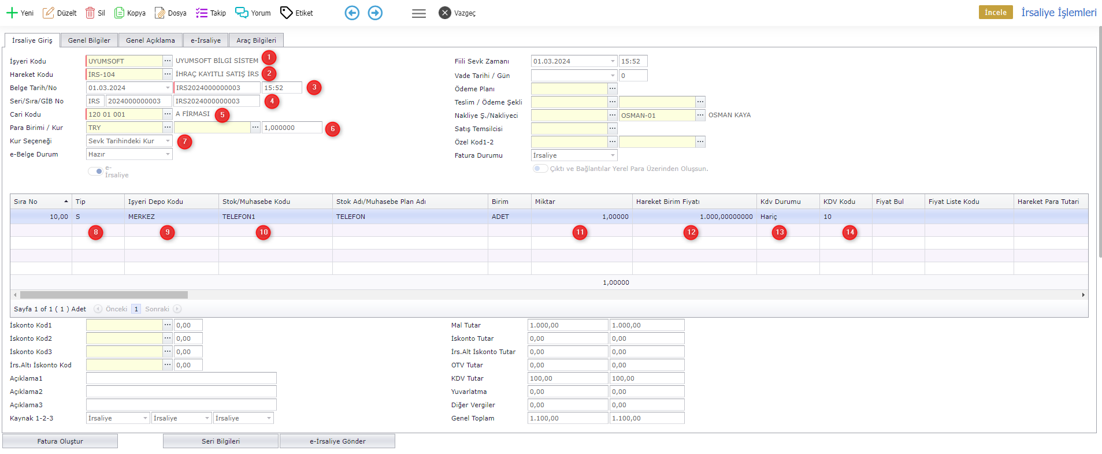Click the Sonraki page link
The image size is (1102, 454).
[157, 309]
